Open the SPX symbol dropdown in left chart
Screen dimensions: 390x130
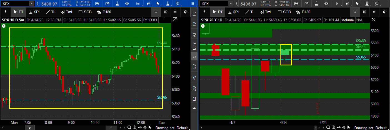31,4
